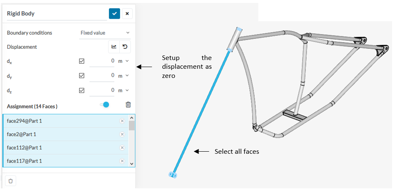Remove face294@Part 1 from assignment
The height and width of the screenshot is (190, 395).
(x=122, y=121)
